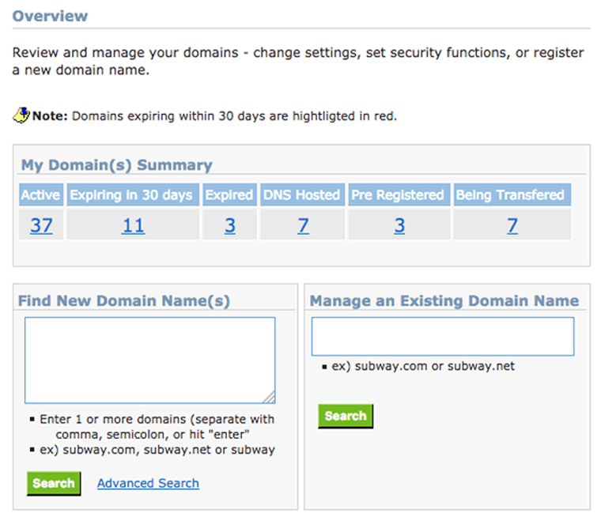View the 3 Pre Registered domains
The width and height of the screenshot is (601, 528).
399,225
